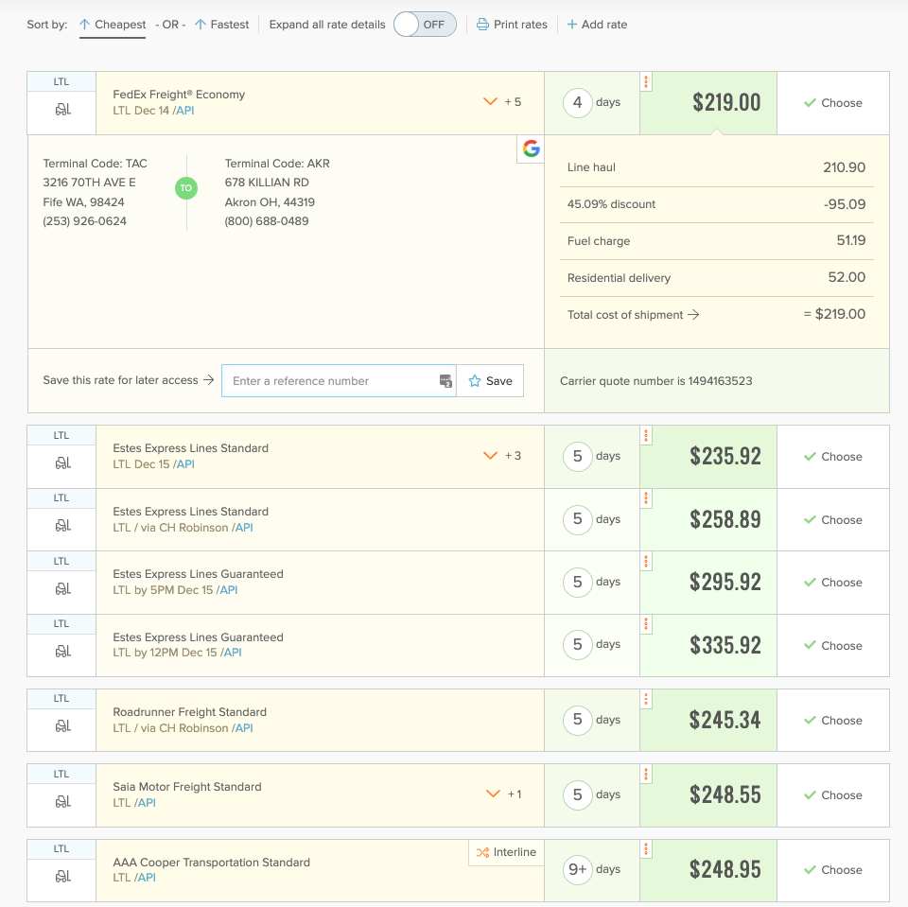Click the truck icon on the FedEx row

61,111
